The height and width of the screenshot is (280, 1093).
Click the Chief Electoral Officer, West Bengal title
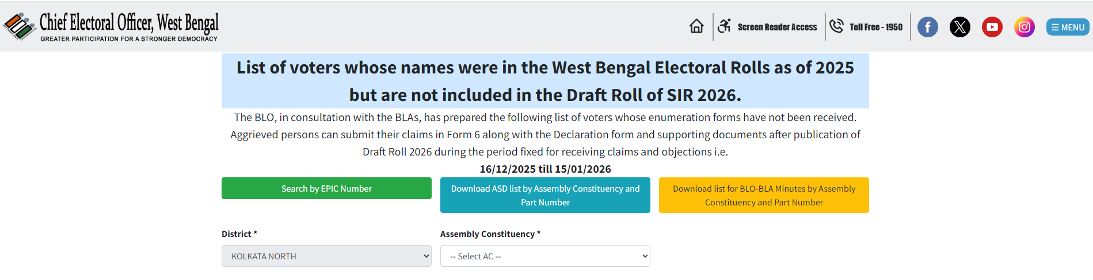pyautogui.click(x=129, y=23)
